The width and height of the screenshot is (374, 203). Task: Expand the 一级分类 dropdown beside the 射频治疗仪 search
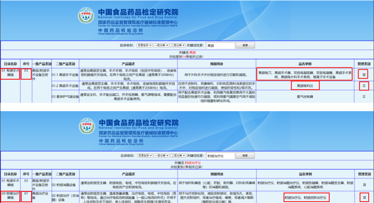161,156
